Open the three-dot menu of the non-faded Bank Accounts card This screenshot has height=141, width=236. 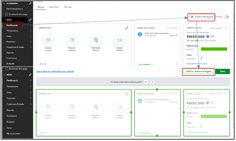176,64
